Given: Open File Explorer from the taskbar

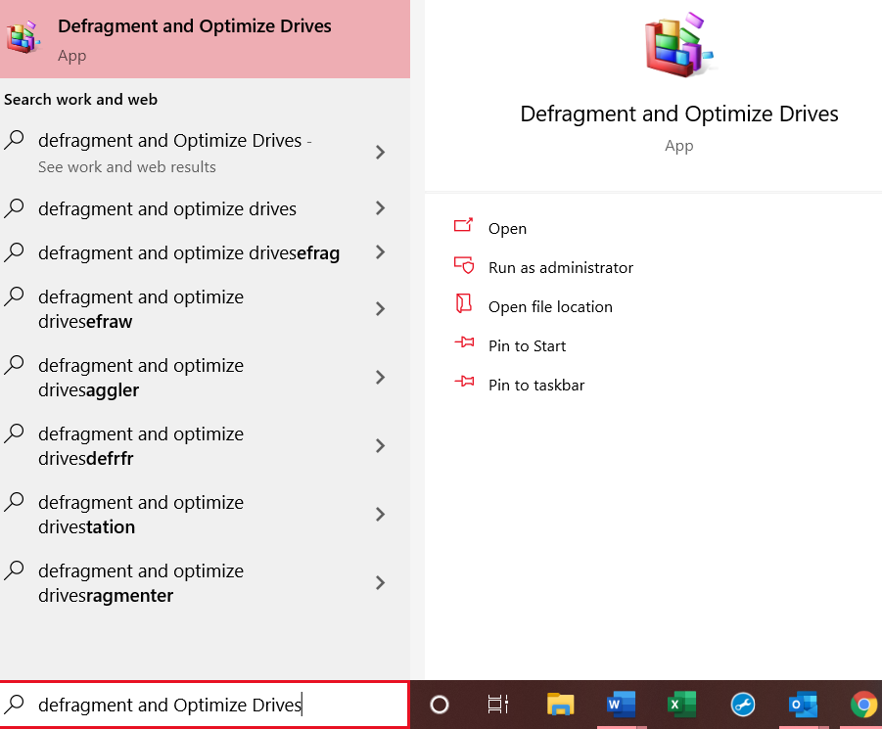Looking at the screenshot, I should click(x=560, y=705).
